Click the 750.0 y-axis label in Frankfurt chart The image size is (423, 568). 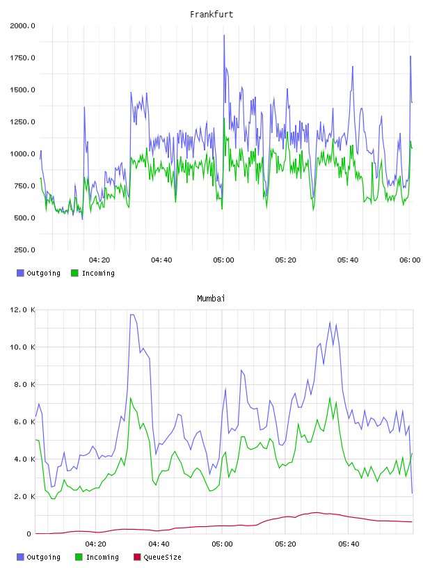(x=24, y=186)
